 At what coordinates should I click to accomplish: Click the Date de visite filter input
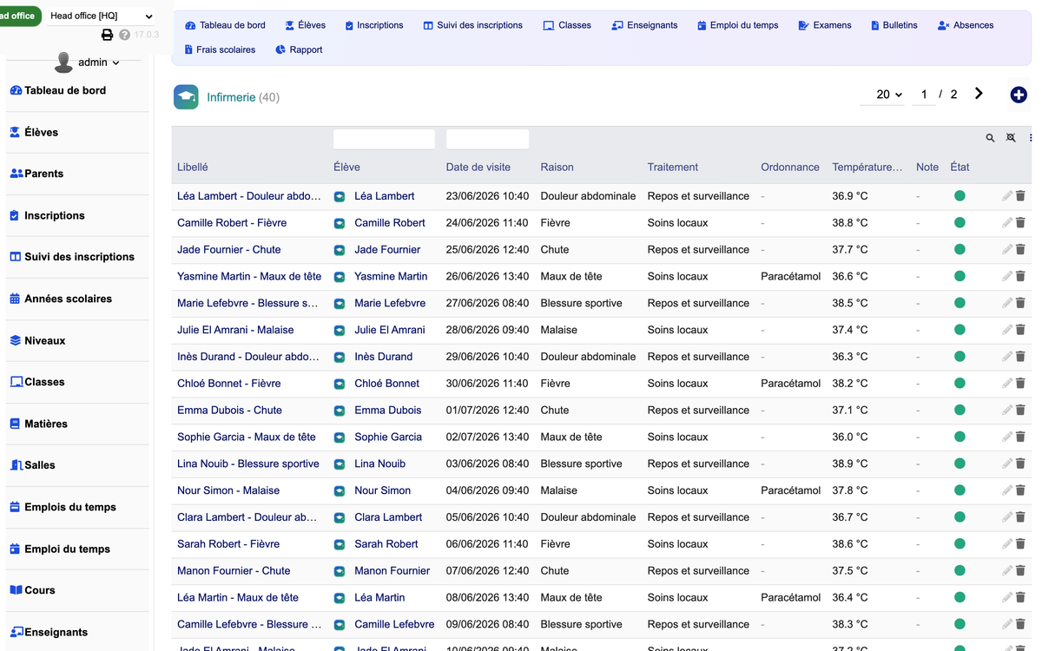click(x=487, y=139)
